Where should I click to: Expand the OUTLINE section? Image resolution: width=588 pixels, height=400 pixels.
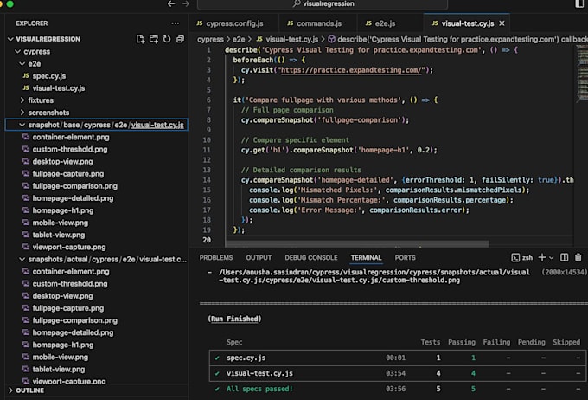(10, 390)
